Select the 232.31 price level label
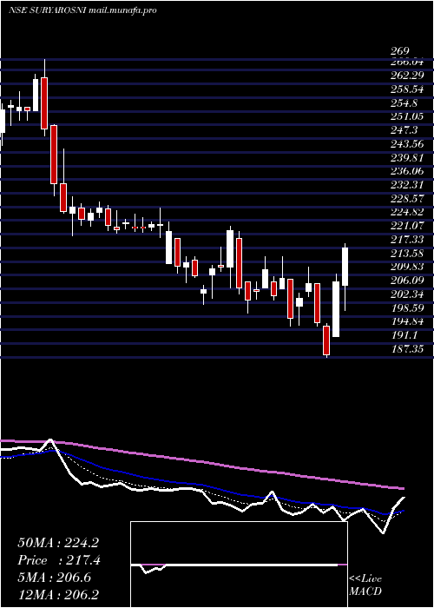Viewport: 434px width, 608px height. (x=406, y=185)
